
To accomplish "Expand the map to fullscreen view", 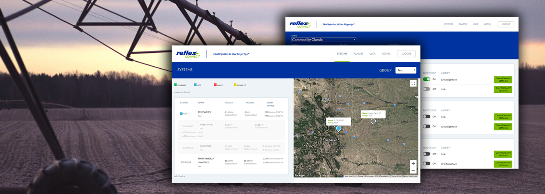I will [413, 83].
